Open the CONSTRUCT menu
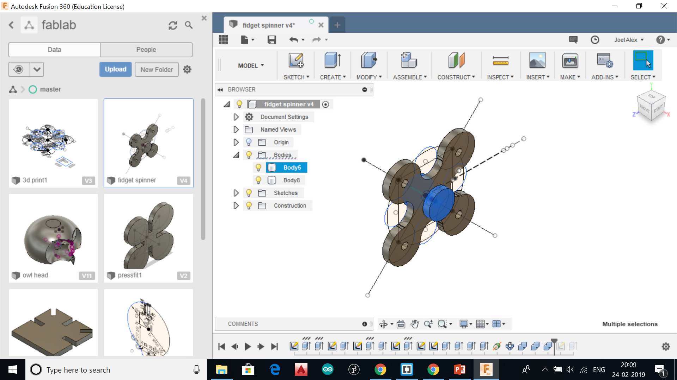Image resolution: width=677 pixels, height=380 pixels. (456, 77)
